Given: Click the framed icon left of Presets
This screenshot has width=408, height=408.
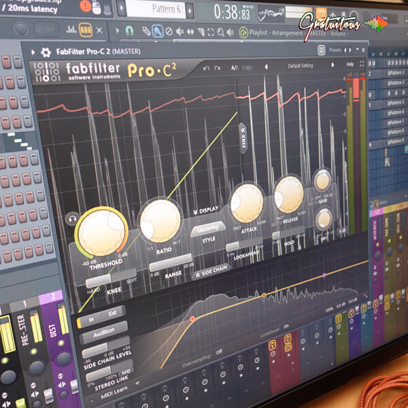Looking at the screenshot, I should (x=322, y=50).
